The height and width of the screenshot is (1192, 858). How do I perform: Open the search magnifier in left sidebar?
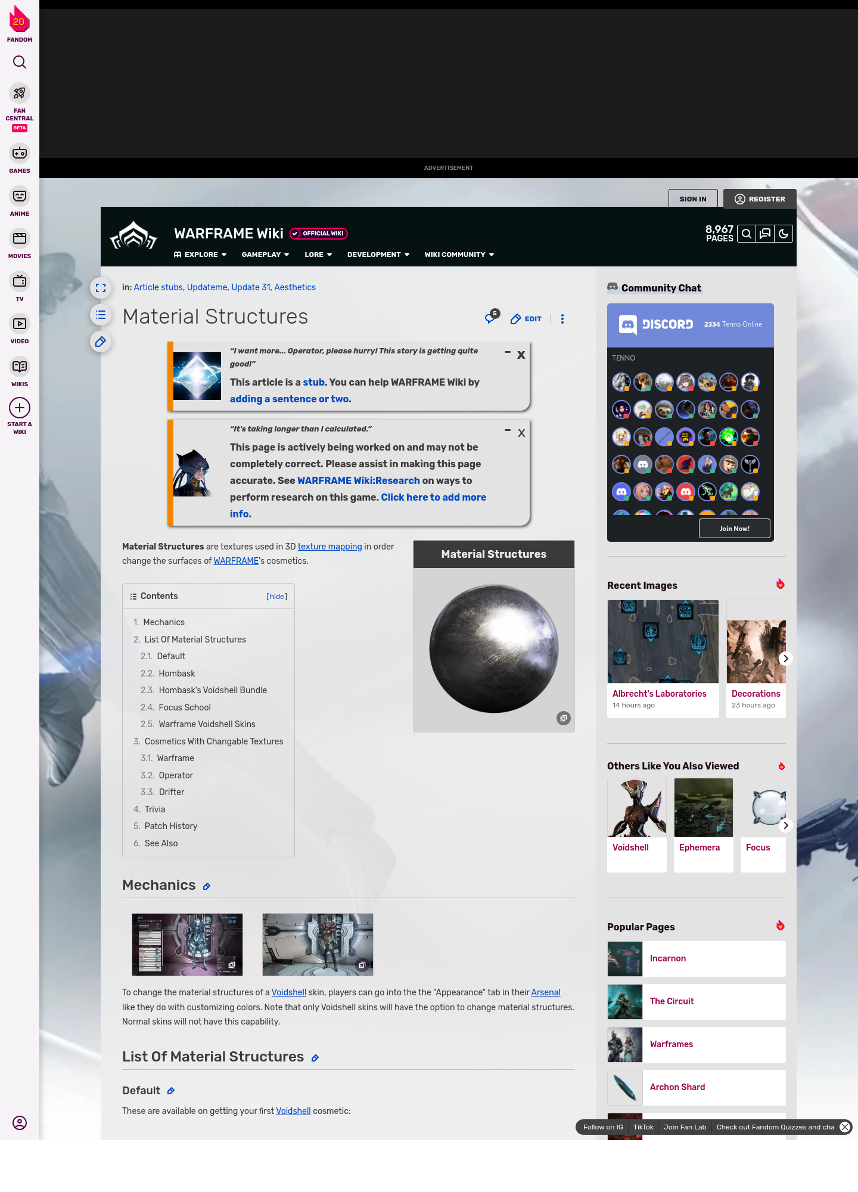click(x=20, y=62)
